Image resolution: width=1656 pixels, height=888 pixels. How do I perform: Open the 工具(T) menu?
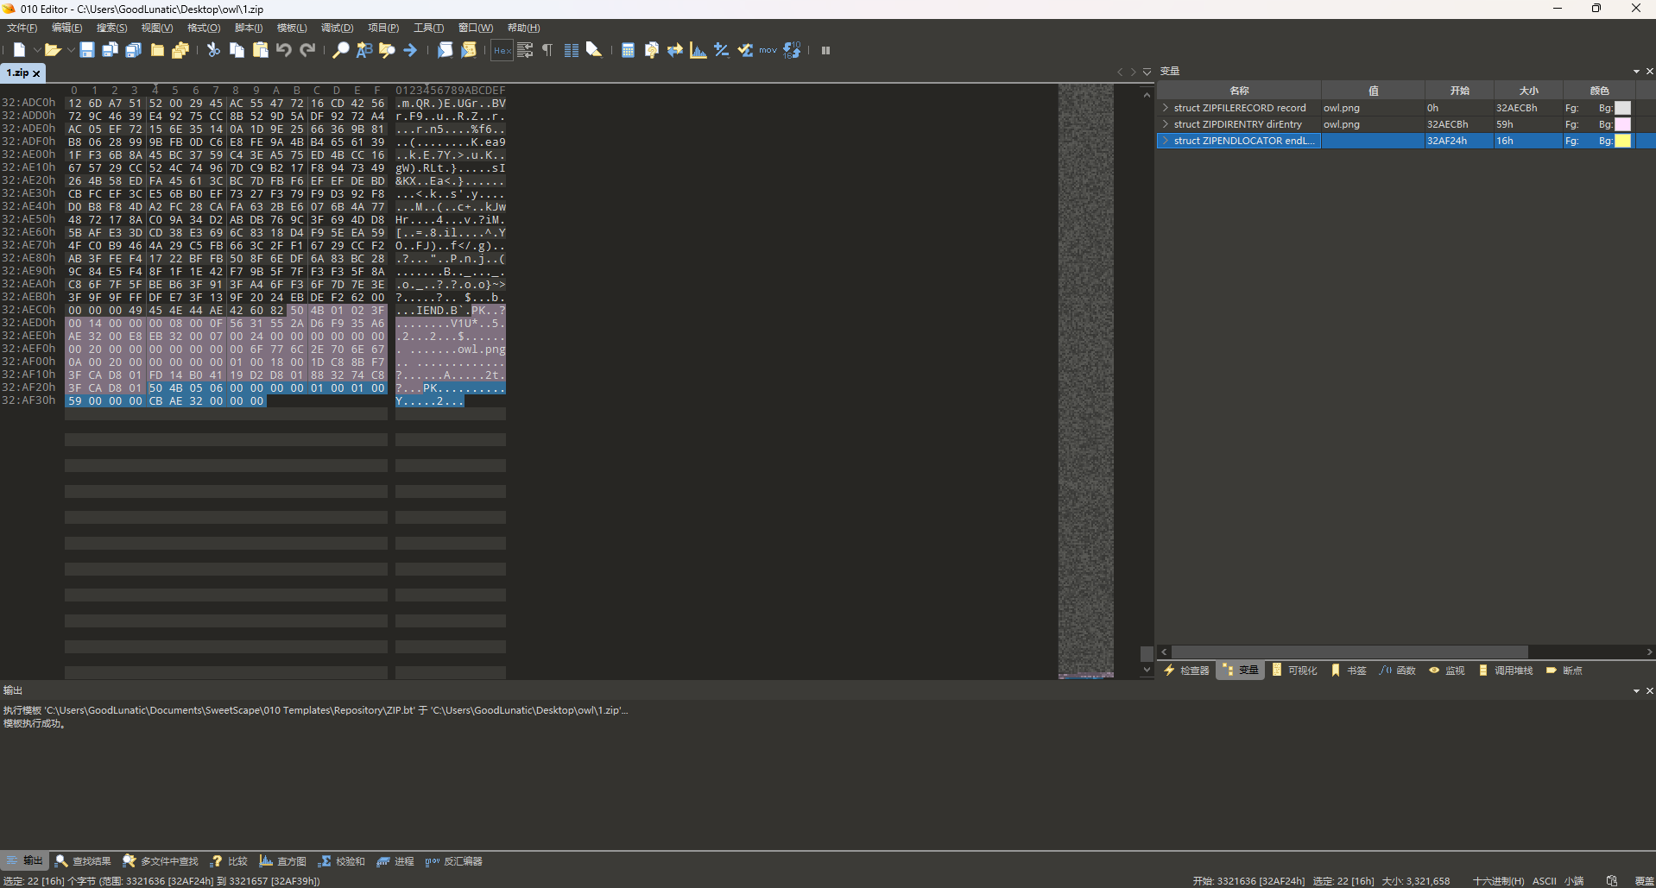click(428, 28)
